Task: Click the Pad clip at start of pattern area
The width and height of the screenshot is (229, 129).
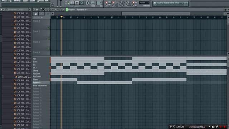Action: click(64, 59)
